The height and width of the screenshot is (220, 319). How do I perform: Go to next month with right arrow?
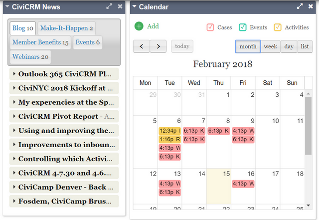pos(159,46)
